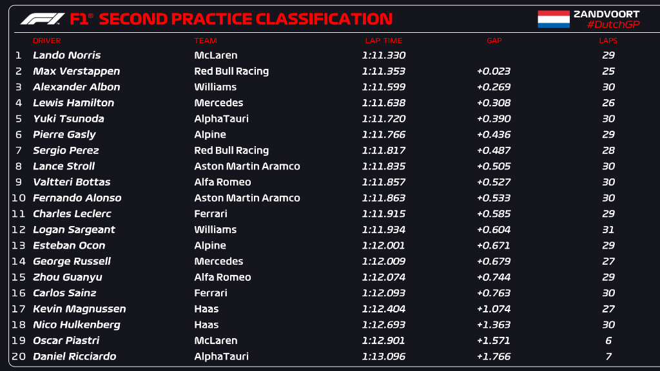
Task: Click Alexander Albon's lap time 1:11.599
Action: [x=384, y=87]
